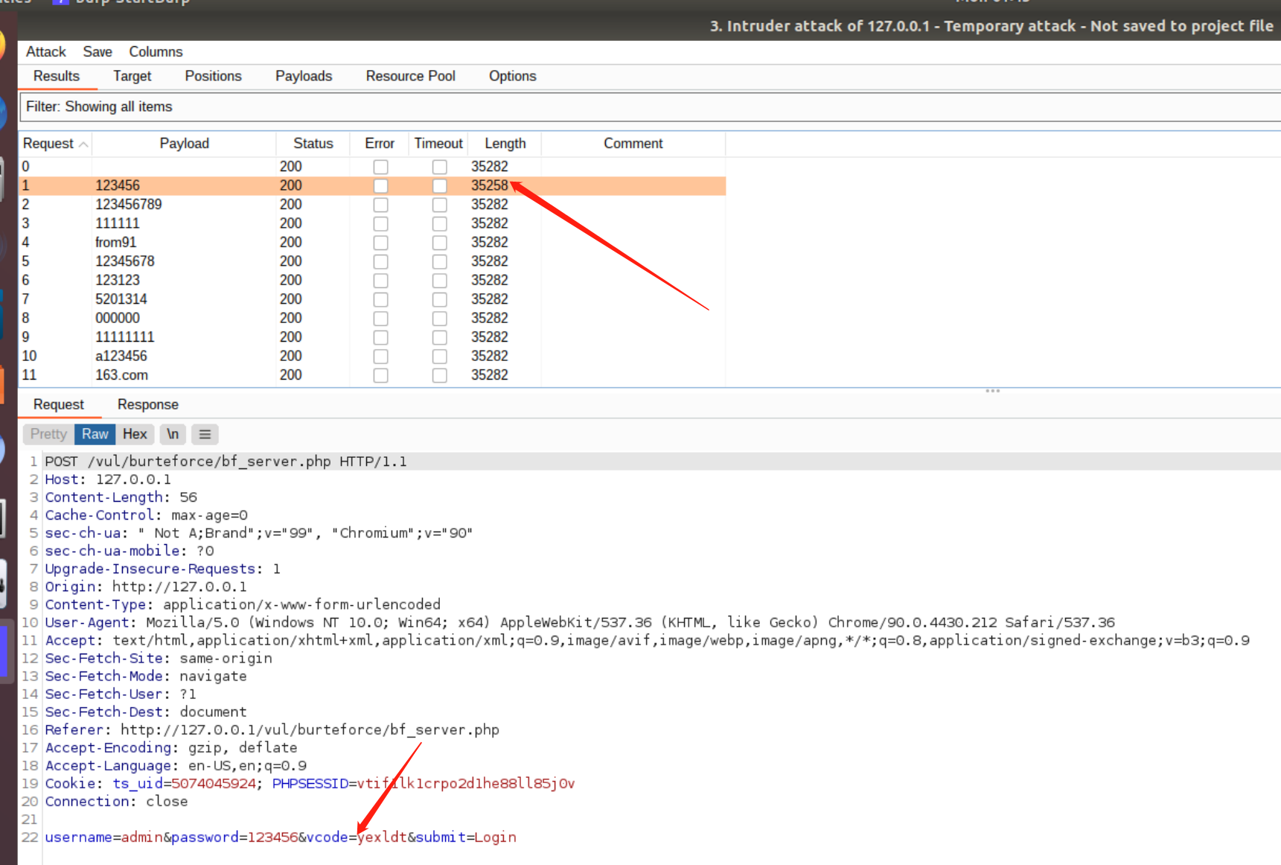Open the Attack menu
The width and height of the screenshot is (1281, 865).
45,51
